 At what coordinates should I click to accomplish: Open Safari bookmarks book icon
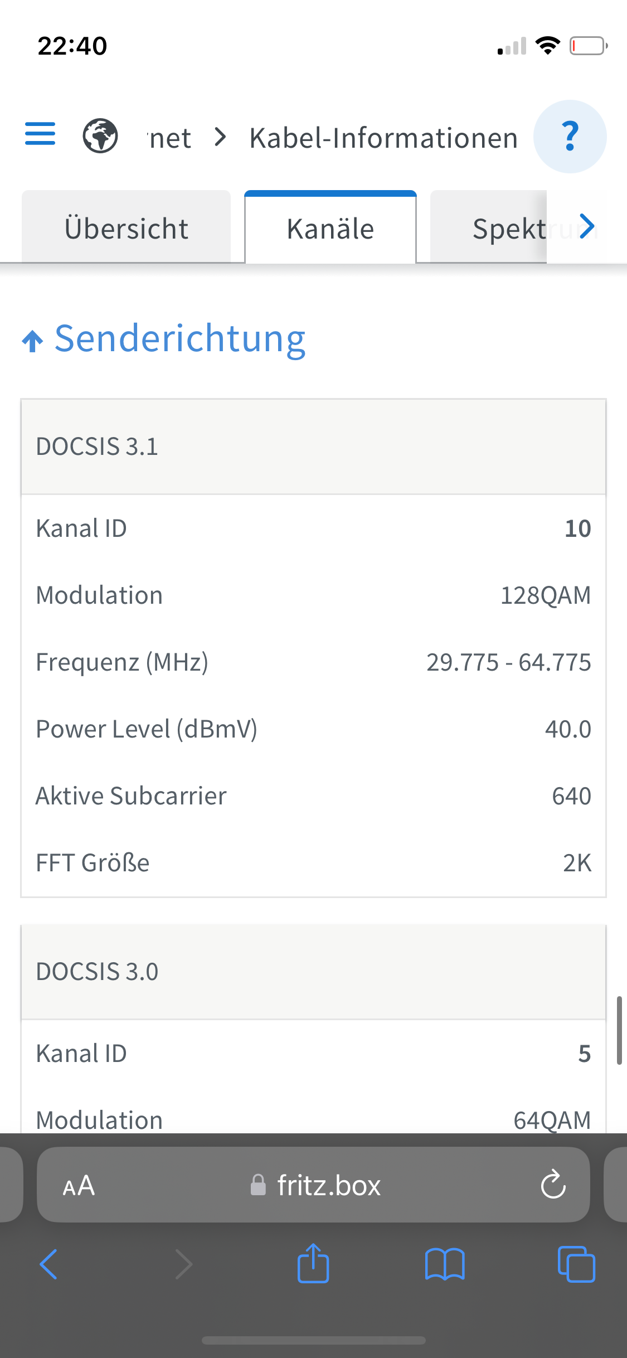click(x=445, y=1264)
